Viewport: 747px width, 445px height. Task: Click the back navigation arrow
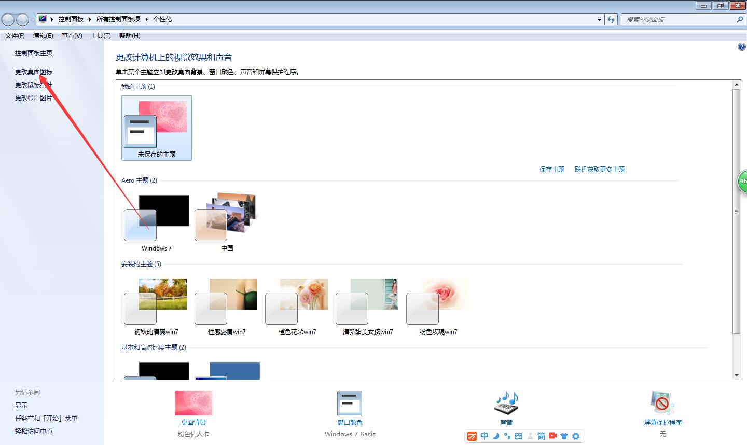[8, 20]
